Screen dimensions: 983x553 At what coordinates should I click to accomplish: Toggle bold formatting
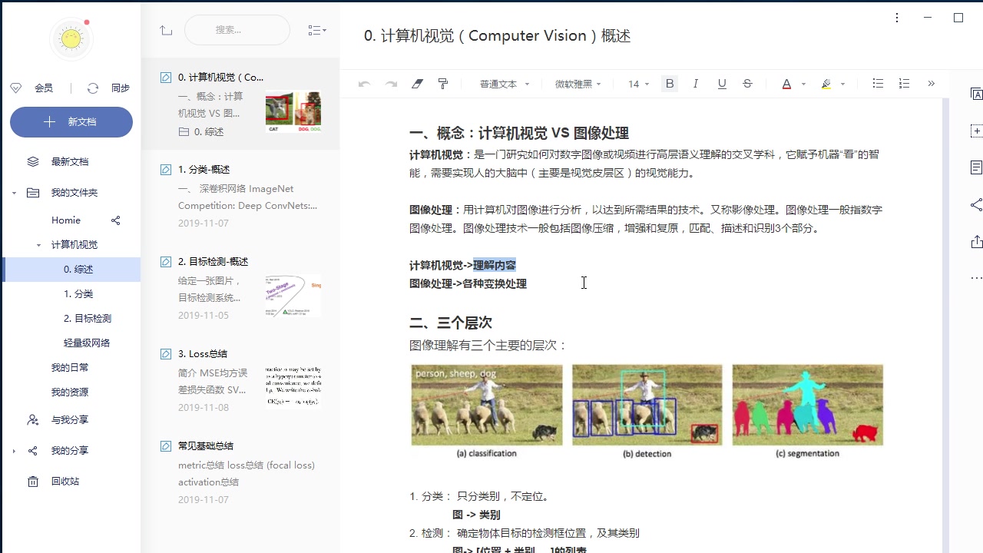point(670,84)
